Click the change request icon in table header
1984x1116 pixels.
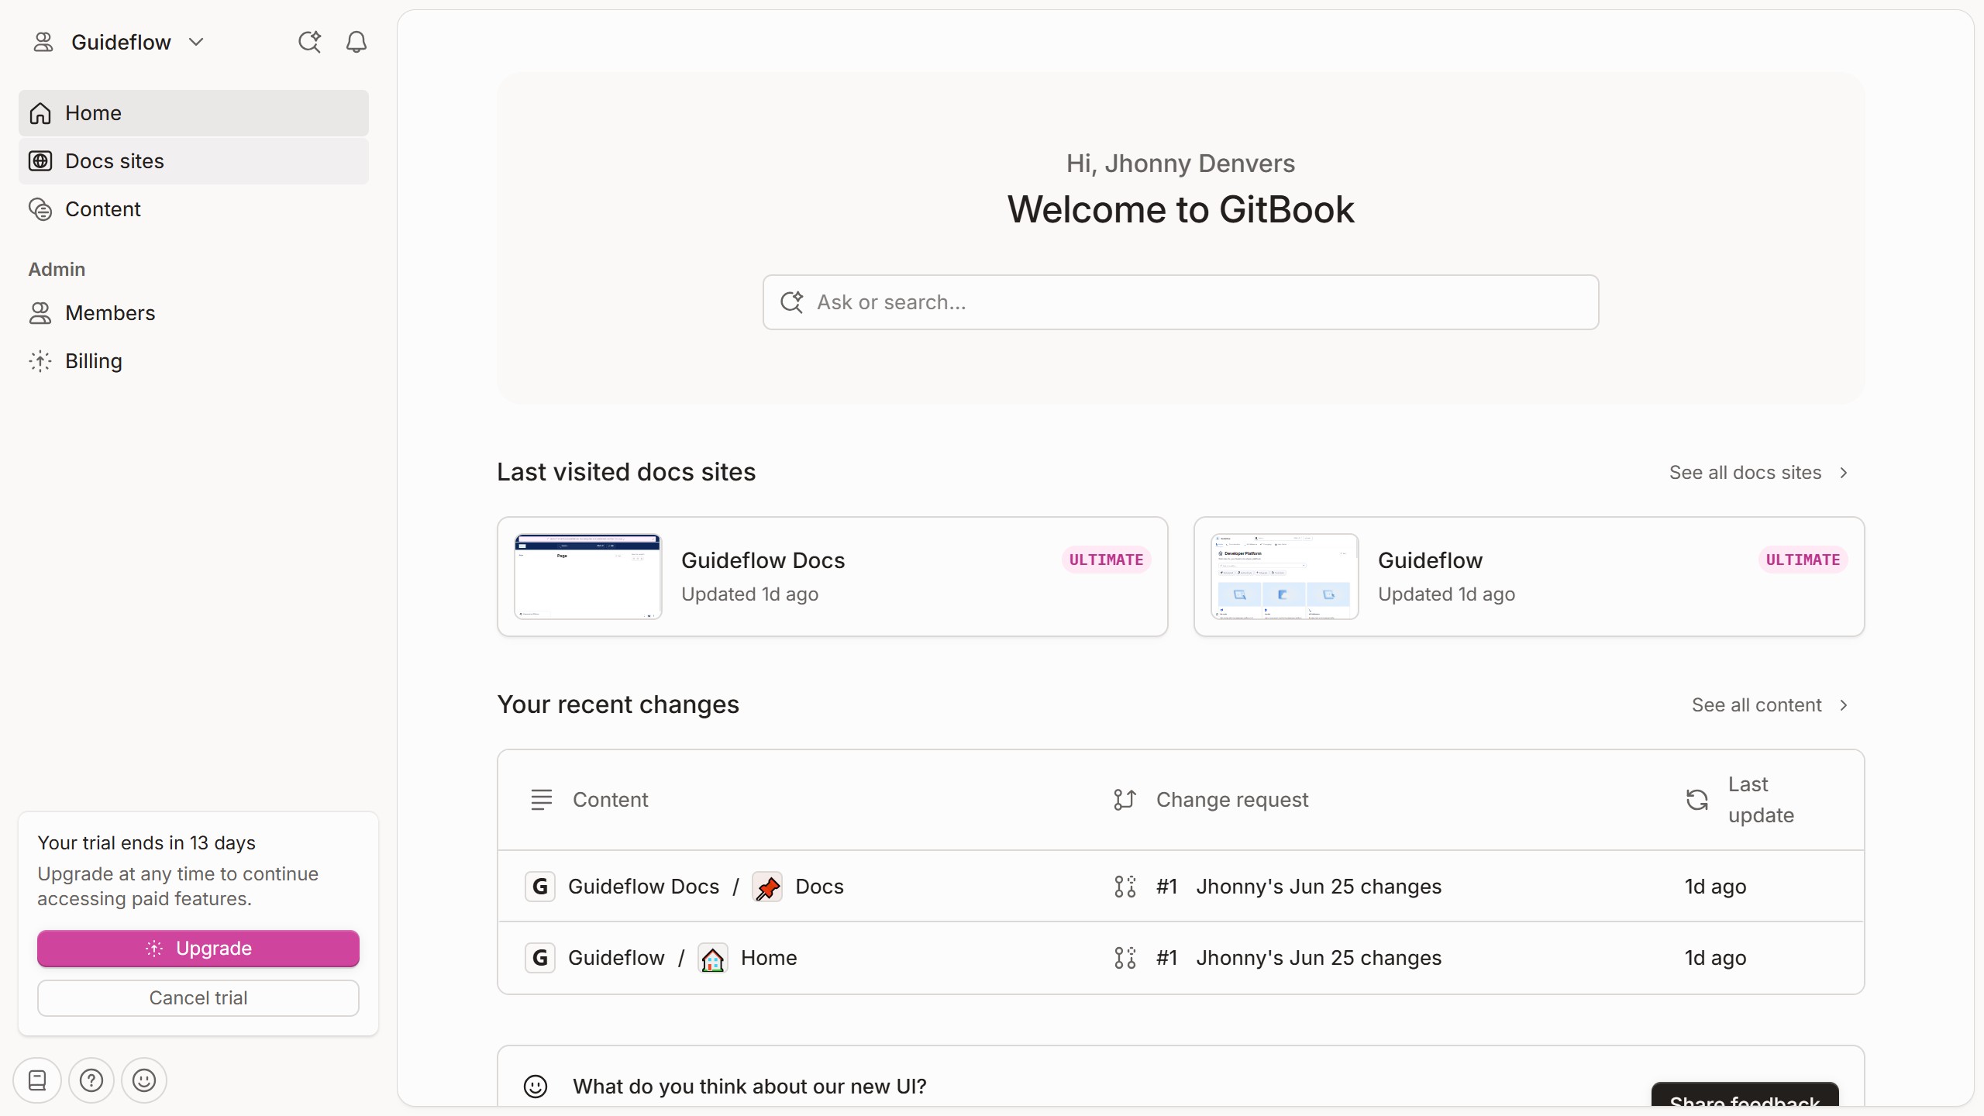pyautogui.click(x=1125, y=800)
